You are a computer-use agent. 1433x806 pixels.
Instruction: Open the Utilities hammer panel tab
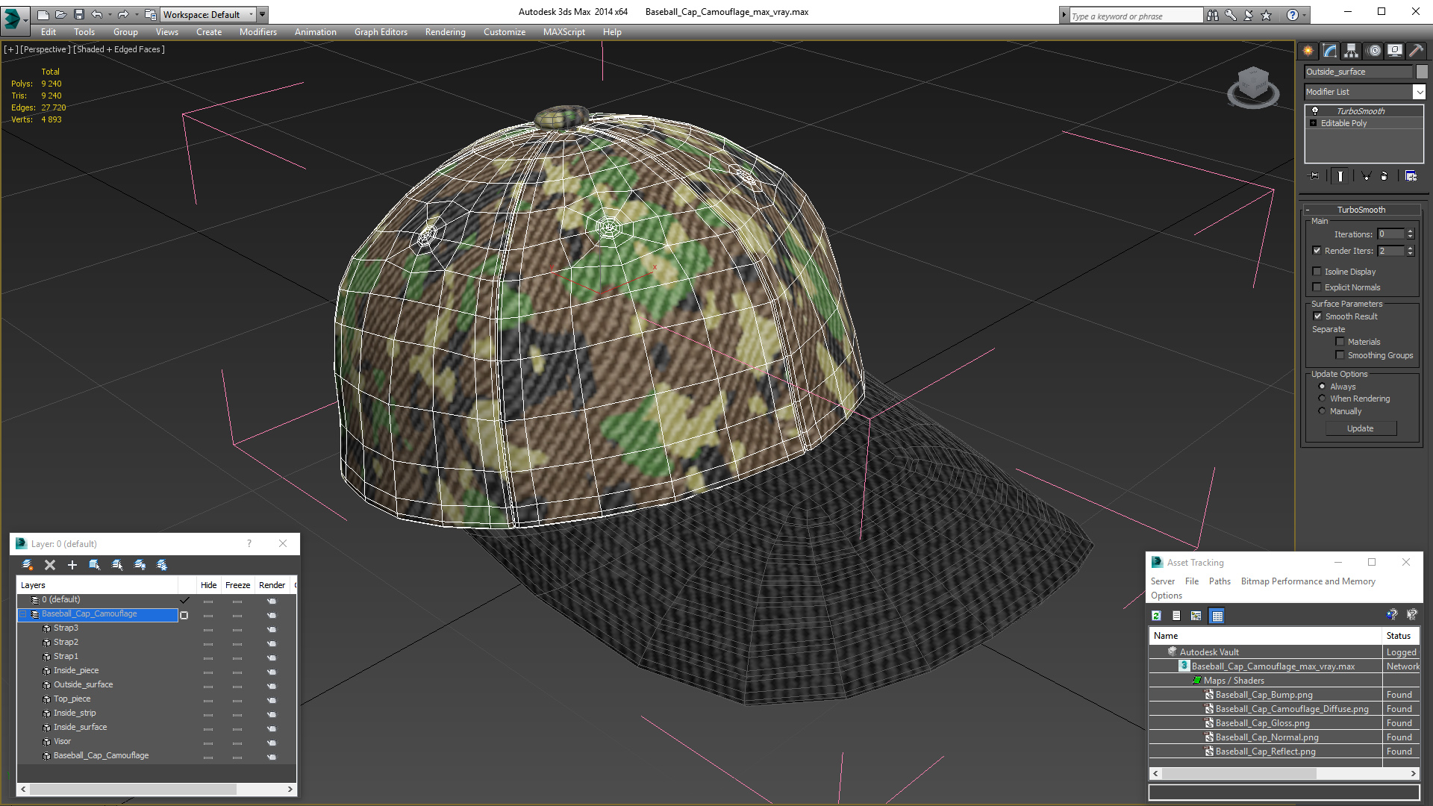1416,51
